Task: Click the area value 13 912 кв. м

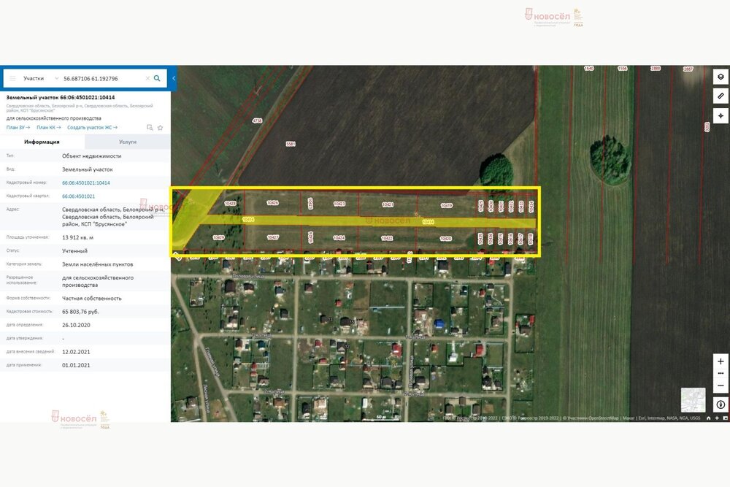Action: point(78,237)
